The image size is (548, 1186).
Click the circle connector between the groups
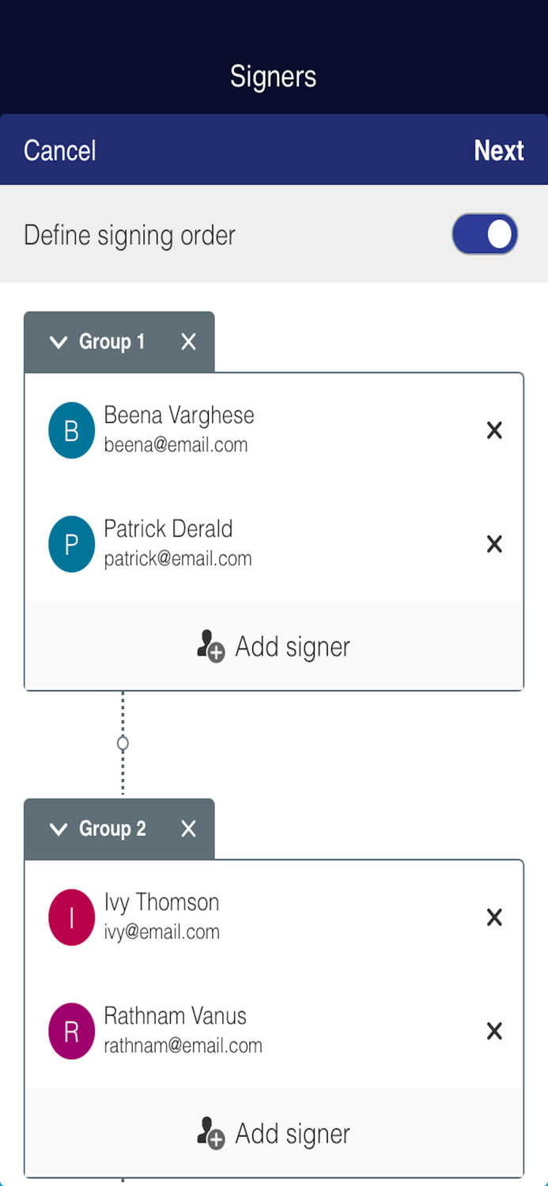coord(123,742)
